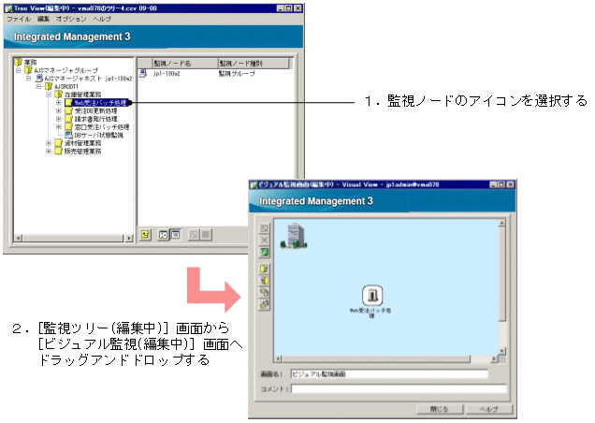Click the map horizontal scrollbar left arrow
The height and width of the screenshot is (423, 595).
[278, 358]
